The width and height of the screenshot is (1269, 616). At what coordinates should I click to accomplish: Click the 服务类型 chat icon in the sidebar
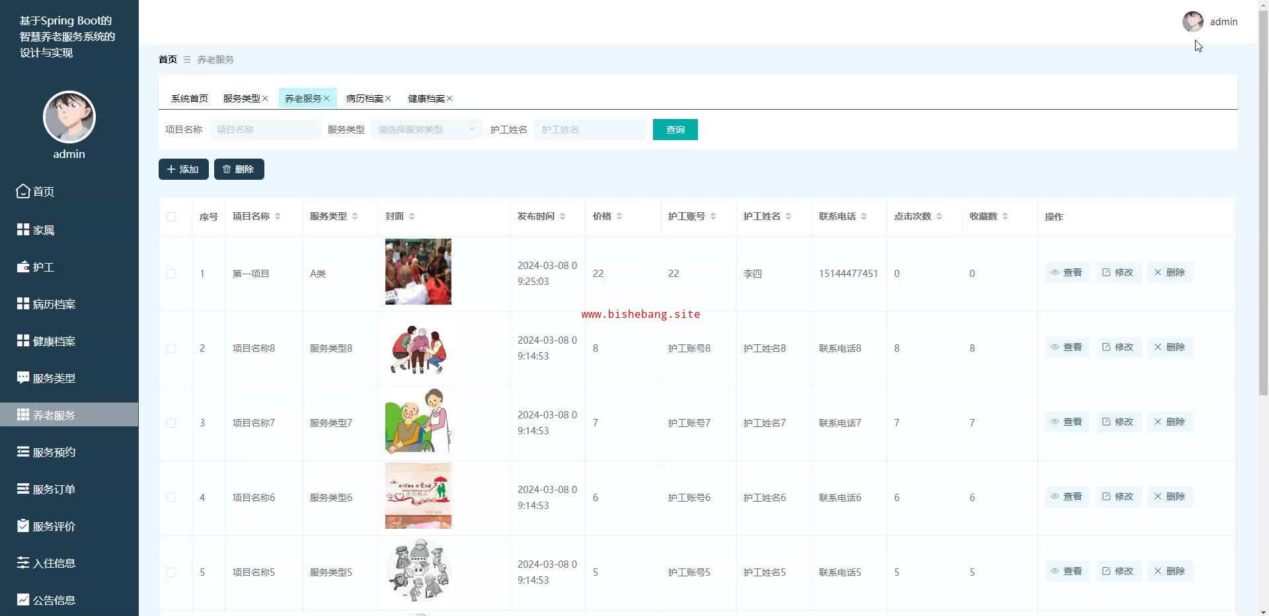tap(23, 377)
